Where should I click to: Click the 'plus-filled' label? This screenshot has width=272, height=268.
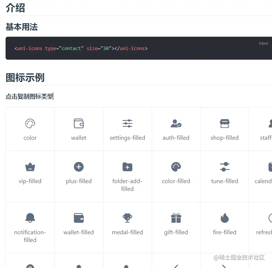79,181
